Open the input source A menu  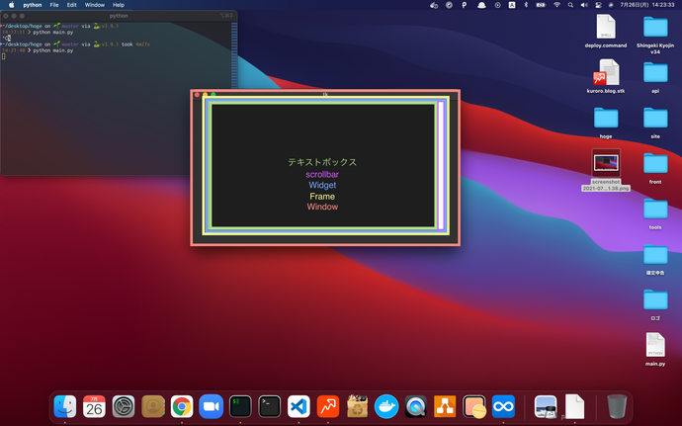(x=512, y=5)
